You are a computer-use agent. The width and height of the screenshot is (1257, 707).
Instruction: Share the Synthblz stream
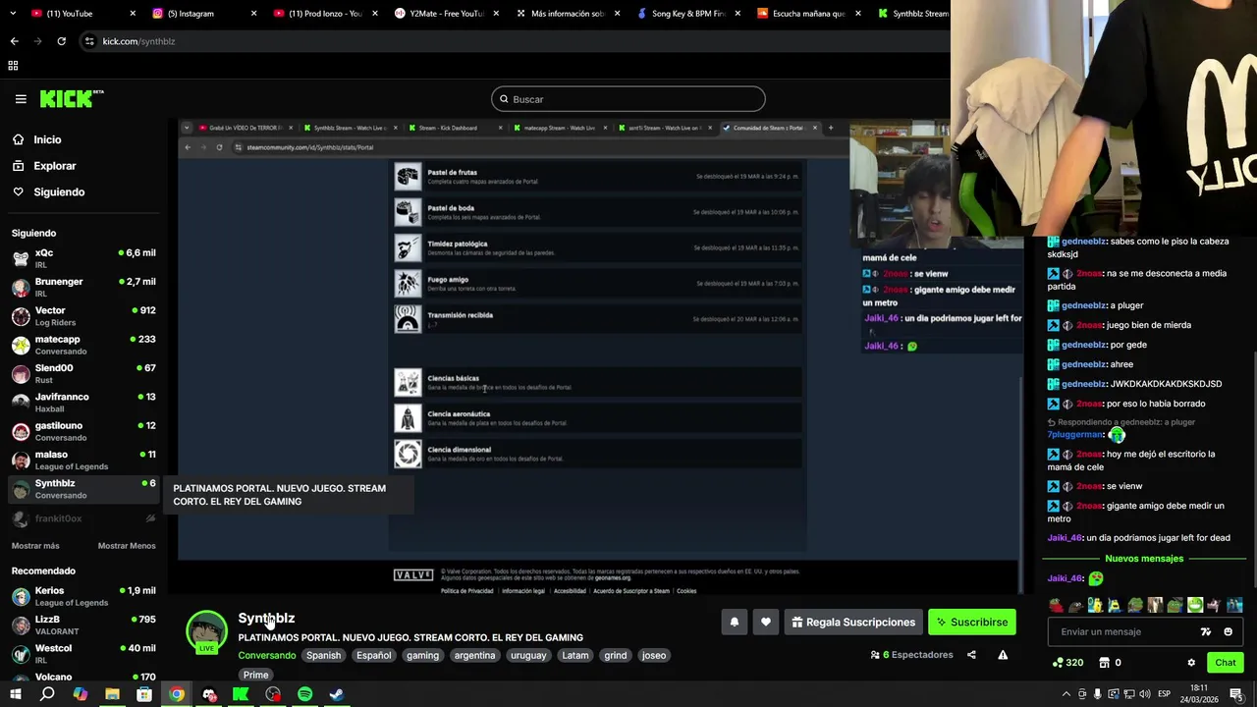tap(971, 655)
